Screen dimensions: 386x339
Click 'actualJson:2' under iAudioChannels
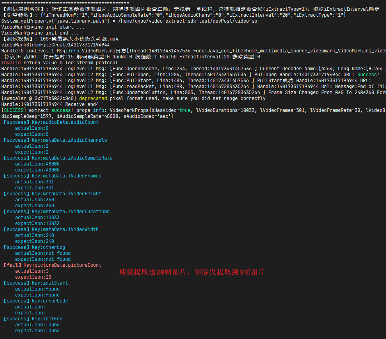[x=32, y=146]
